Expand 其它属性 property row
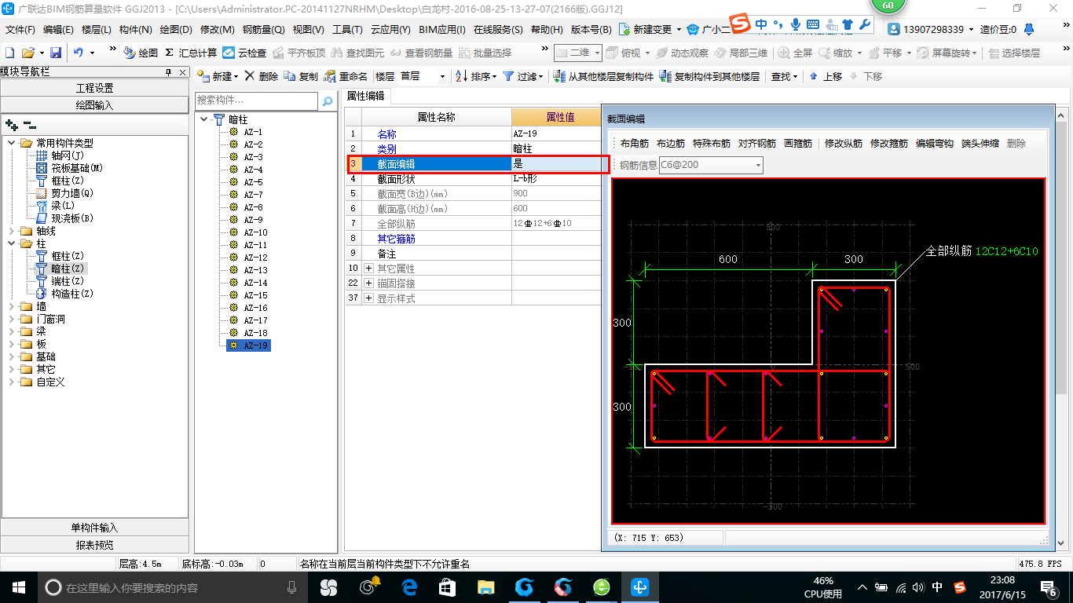Viewport: 1073px width, 603px height. 368,269
